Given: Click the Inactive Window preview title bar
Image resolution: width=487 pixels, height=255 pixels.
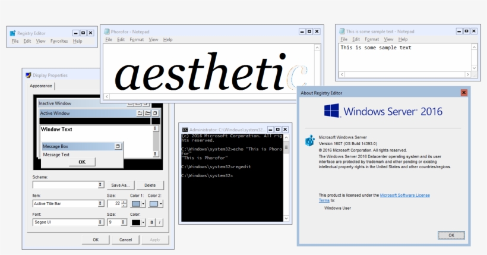Looking at the screenshot, I should point(93,103).
